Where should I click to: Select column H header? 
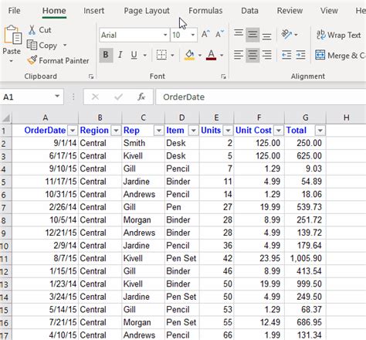(x=346, y=117)
